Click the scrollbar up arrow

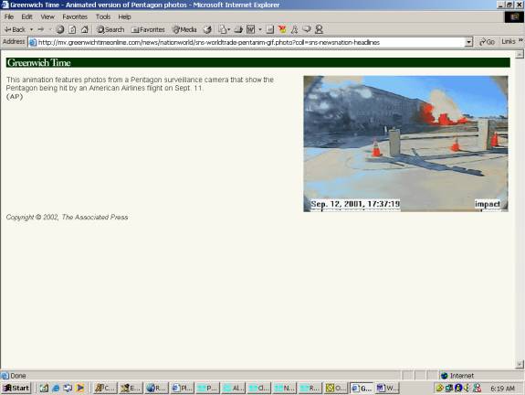coord(520,54)
